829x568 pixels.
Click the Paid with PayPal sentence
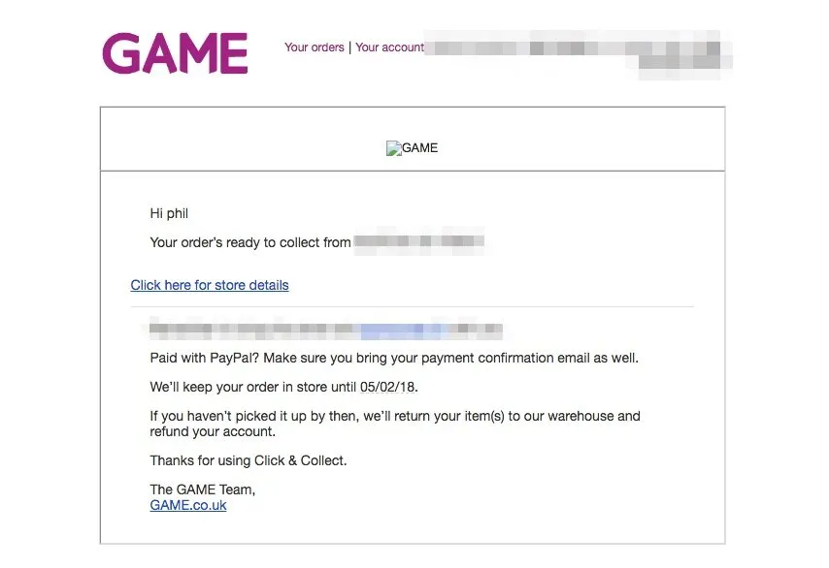(x=394, y=358)
